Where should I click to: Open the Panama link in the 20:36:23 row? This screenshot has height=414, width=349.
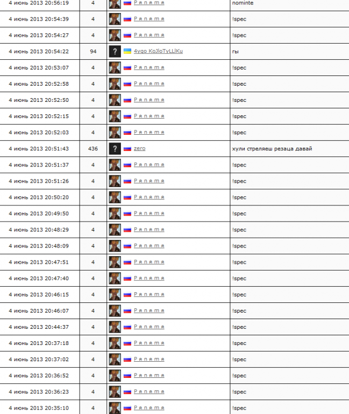pos(149,391)
